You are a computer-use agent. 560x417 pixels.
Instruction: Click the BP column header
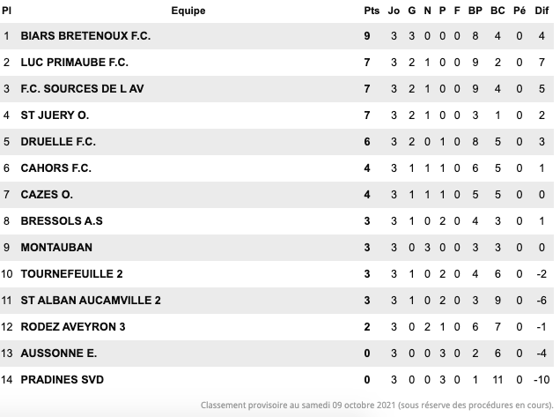pos(475,11)
